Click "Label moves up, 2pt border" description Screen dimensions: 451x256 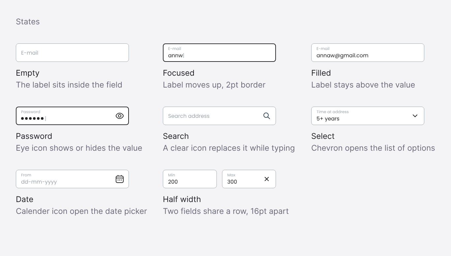click(214, 85)
